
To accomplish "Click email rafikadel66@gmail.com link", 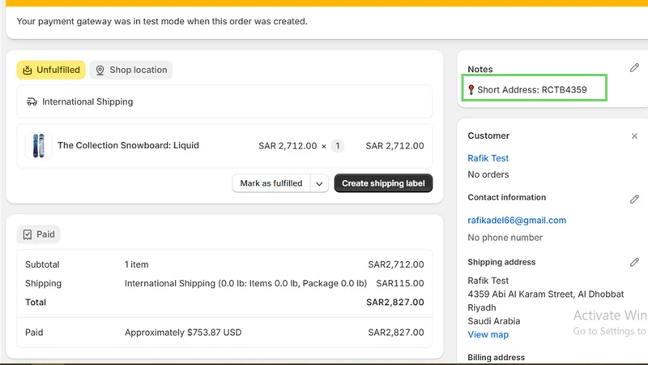I will tap(517, 220).
